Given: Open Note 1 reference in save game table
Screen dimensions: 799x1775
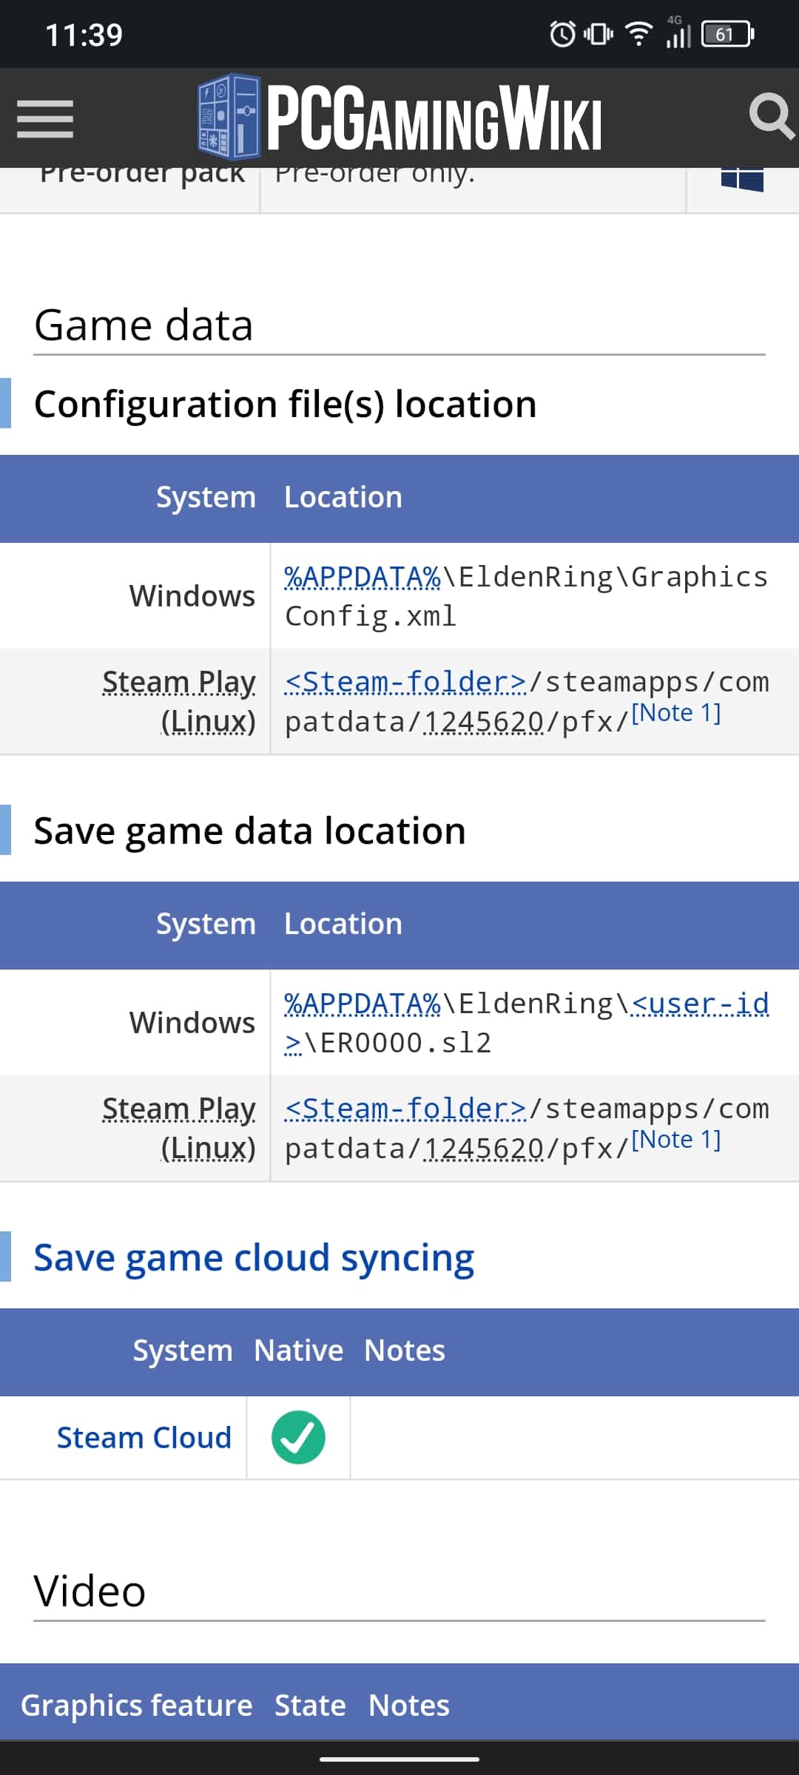Looking at the screenshot, I should point(676,1140).
